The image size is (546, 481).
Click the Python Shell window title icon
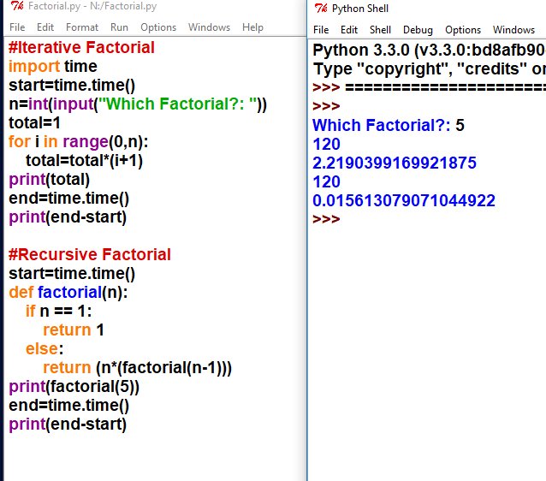tap(321, 8)
